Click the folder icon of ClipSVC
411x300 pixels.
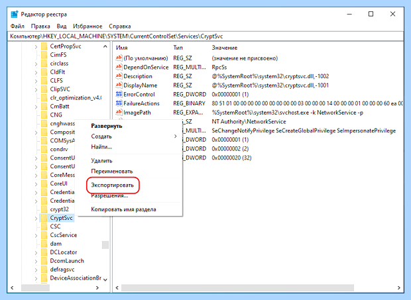(x=44, y=89)
